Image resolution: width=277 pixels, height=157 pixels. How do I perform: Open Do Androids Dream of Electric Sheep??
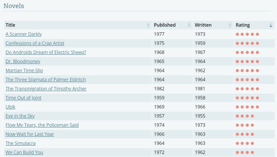46,52
